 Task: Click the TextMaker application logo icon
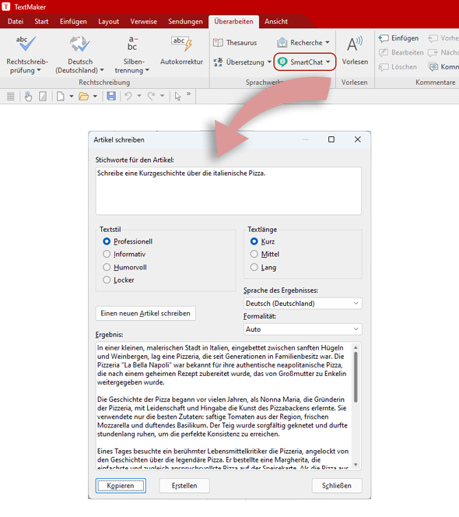[6, 6]
